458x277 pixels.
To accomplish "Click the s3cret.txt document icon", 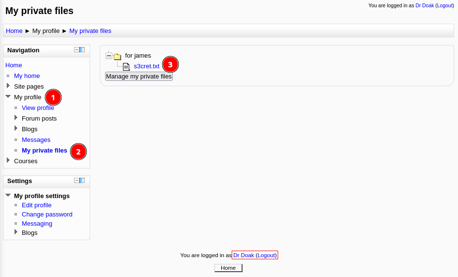I will click(126, 67).
